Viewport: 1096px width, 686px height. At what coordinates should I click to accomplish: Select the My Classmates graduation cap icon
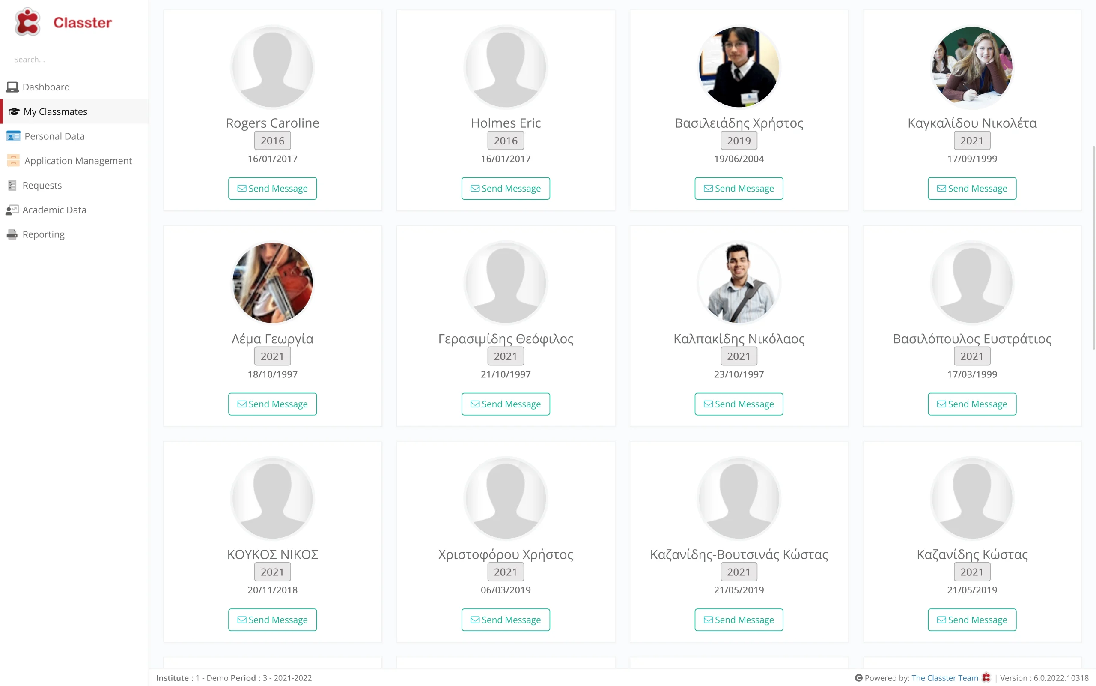coord(14,111)
